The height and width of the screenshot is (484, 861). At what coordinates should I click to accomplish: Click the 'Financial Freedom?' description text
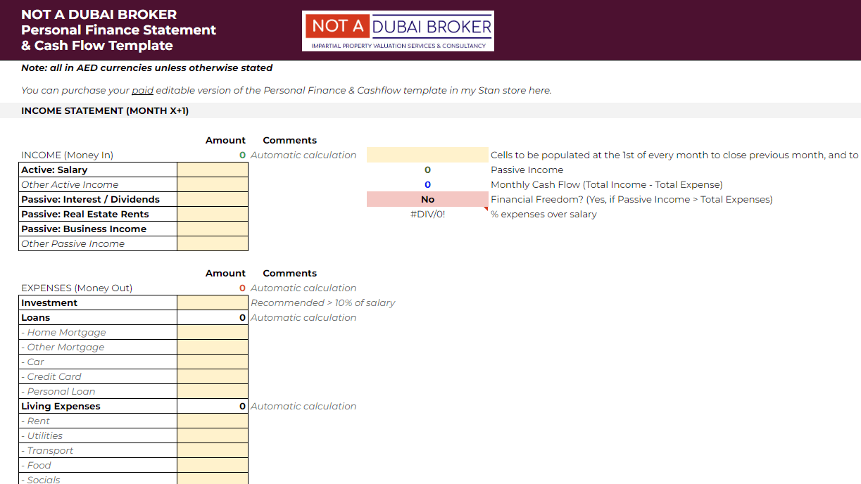click(x=631, y=199)
